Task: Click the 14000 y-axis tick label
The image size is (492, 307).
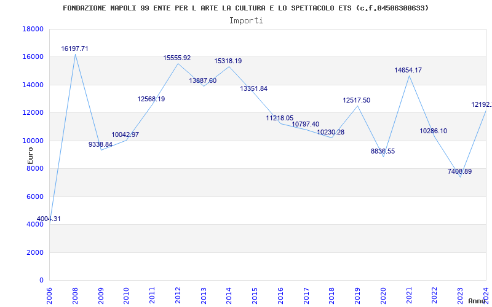Action: point(33,85)
